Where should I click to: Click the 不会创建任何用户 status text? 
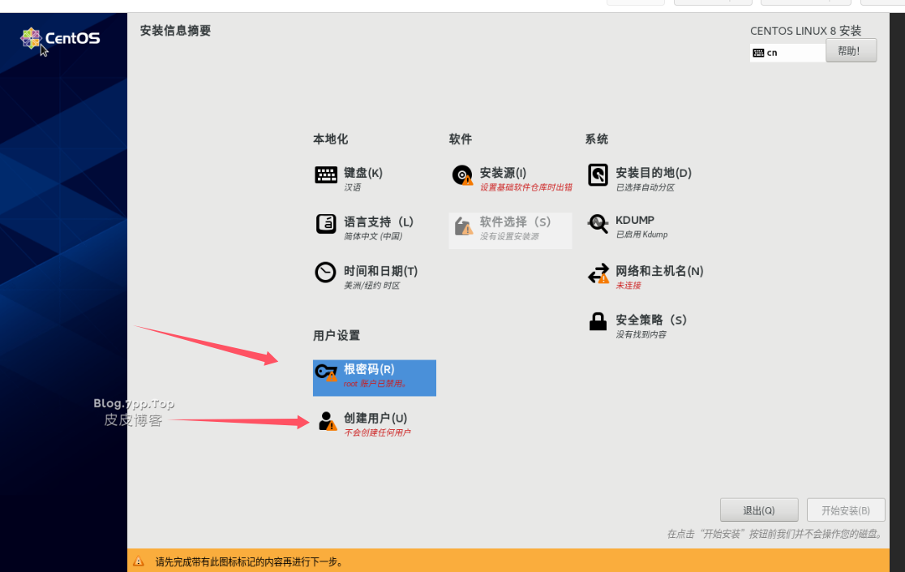377,432
